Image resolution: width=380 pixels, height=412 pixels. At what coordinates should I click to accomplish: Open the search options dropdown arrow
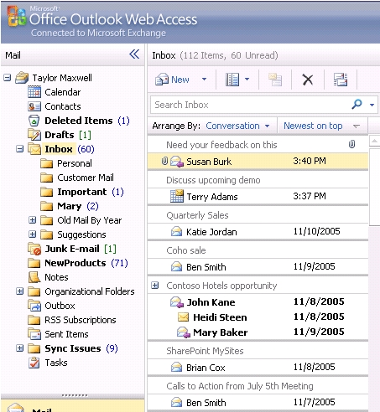[x=372, y=106]
